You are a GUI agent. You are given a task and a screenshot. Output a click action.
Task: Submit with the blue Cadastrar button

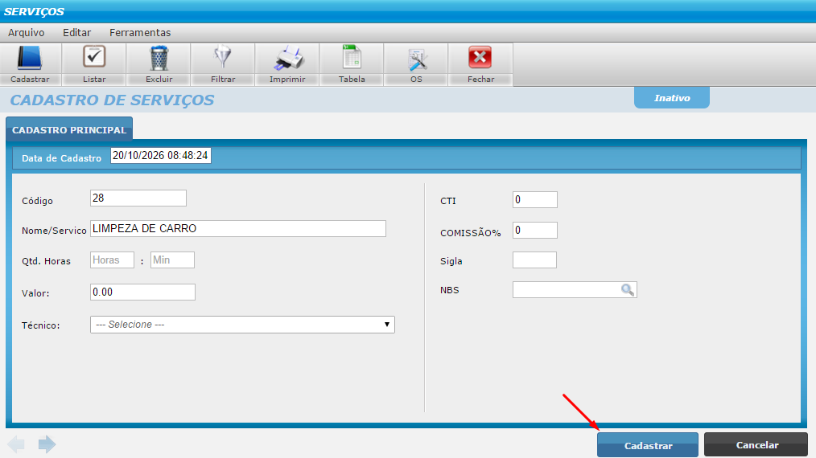(x=648, y=445)
